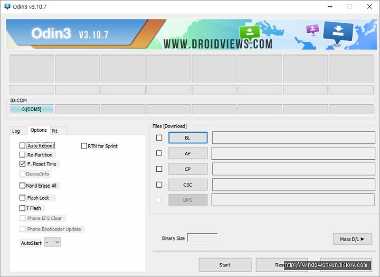The image size is (380, 277).
Task: Open the AutoStart dropdown
Action: click(53, 242)
